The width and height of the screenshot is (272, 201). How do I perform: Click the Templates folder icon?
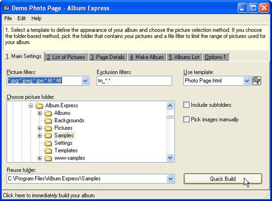[48, 151]
